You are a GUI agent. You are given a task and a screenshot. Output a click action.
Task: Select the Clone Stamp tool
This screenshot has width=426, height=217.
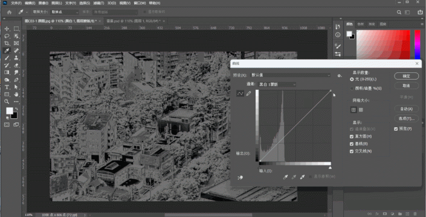click(x=16, y=58)
